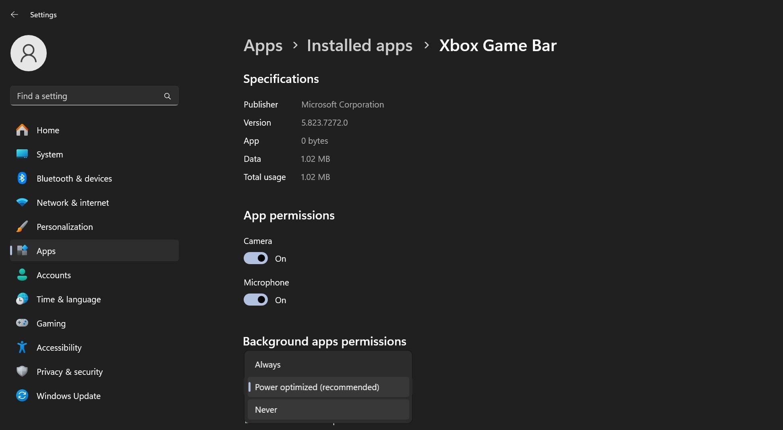The height and width of the screenshot is (430, 783).
Task: Click the back arrow at top left
Action: (14, 14)
